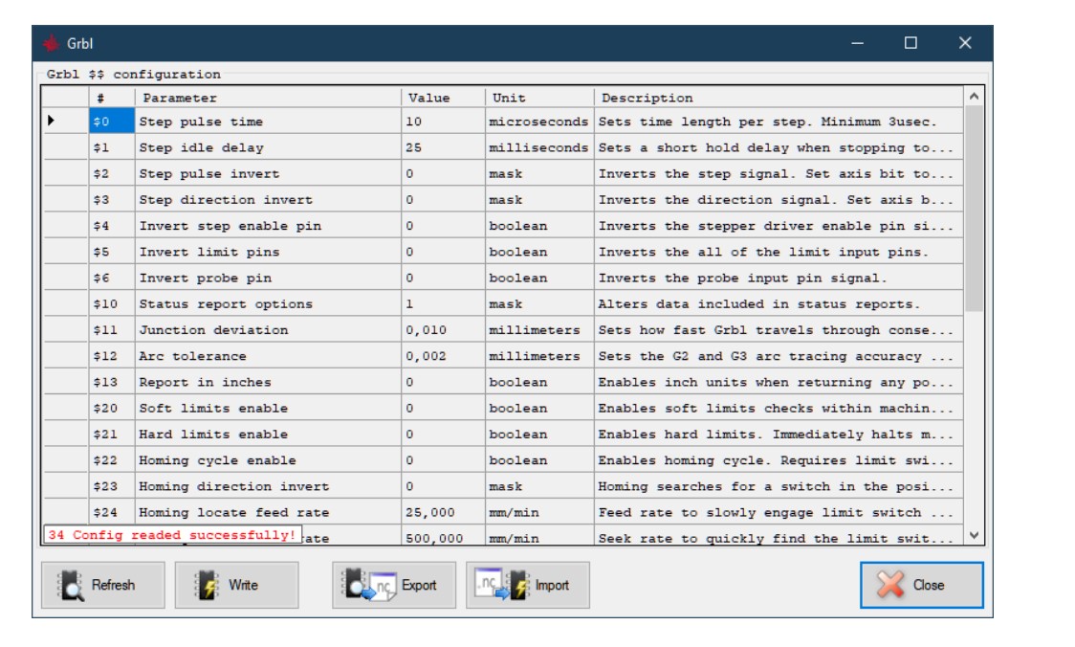
Task: Edit the Step idle delay value 25
Action: pyautogui.click(x=443, y=147)
